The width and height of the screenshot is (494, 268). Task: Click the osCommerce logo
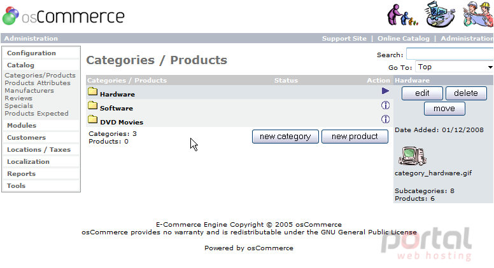pos(64,16)
